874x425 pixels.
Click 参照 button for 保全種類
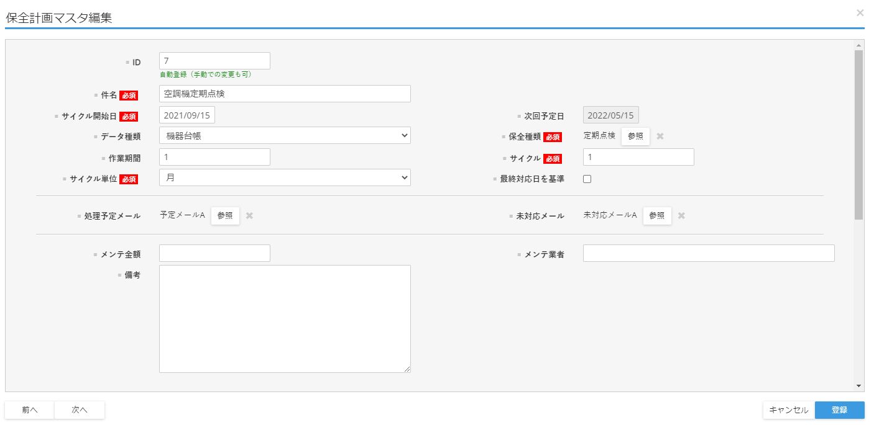pyautogui.click(x=635, y=136)
